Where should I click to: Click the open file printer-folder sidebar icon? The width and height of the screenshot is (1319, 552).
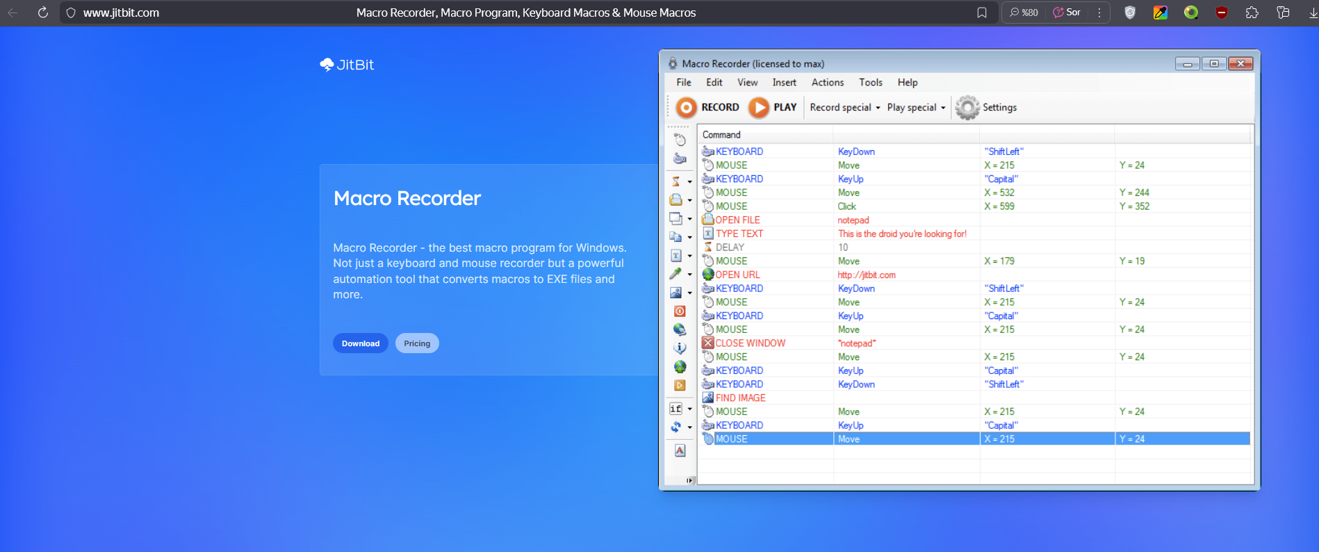point(676,200)
